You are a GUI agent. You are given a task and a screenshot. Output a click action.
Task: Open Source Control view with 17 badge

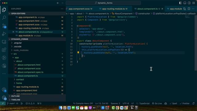(4, 26)
